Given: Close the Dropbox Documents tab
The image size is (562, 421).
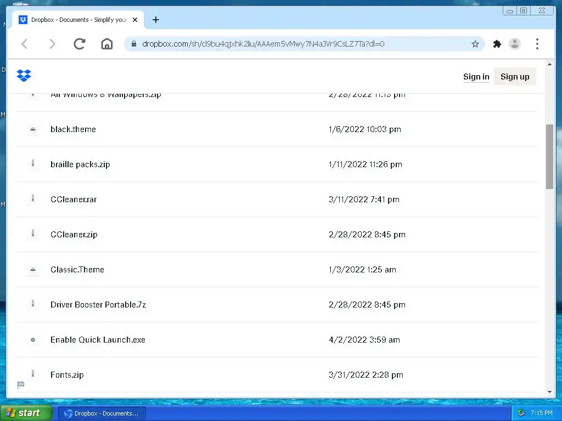Looking at the screenshot, I should click(135, 20).
